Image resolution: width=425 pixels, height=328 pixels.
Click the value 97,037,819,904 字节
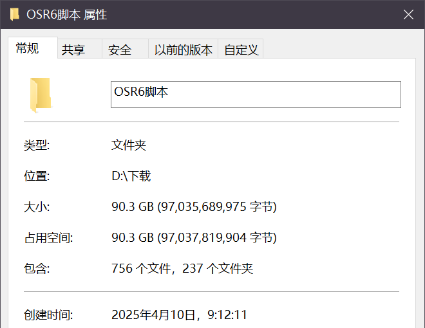tap(194, 237)
